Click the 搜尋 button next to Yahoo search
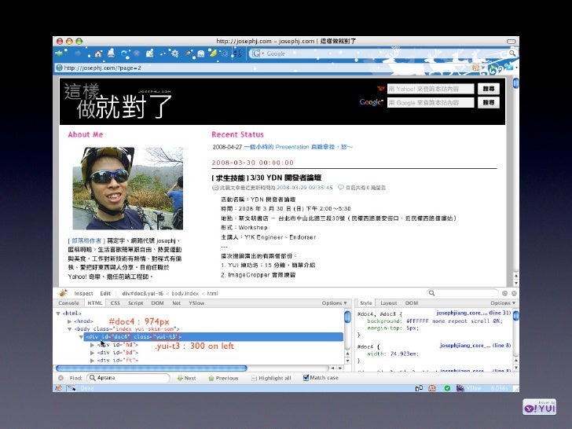Screen dimensions: 572x429 point(489,89)
